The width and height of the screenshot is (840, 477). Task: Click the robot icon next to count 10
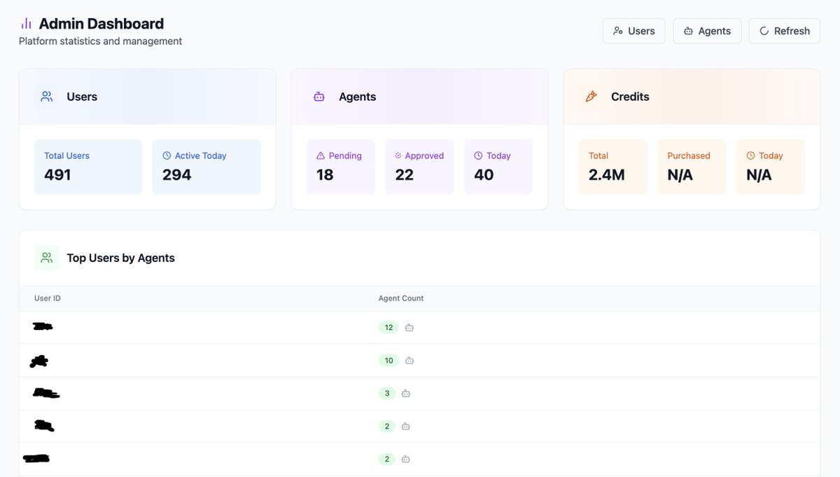(409, 361)
